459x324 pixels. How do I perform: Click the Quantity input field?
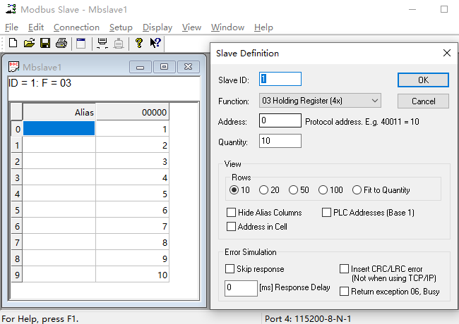(x=280, y=141)
